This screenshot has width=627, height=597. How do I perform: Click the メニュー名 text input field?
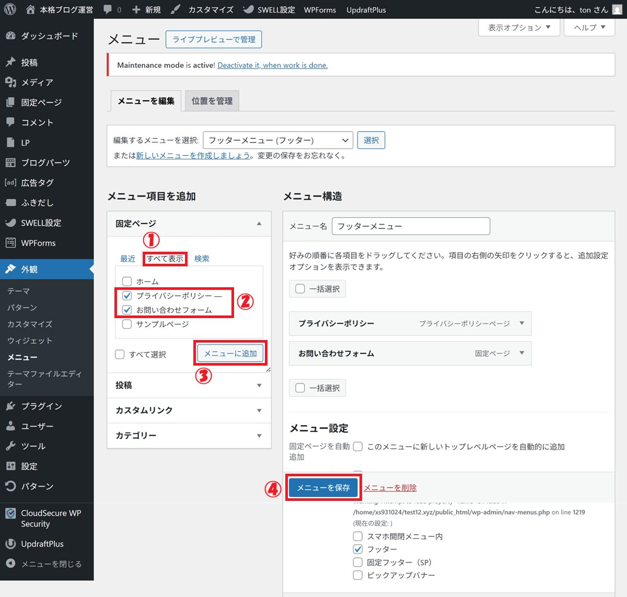(x=411, y=227)
